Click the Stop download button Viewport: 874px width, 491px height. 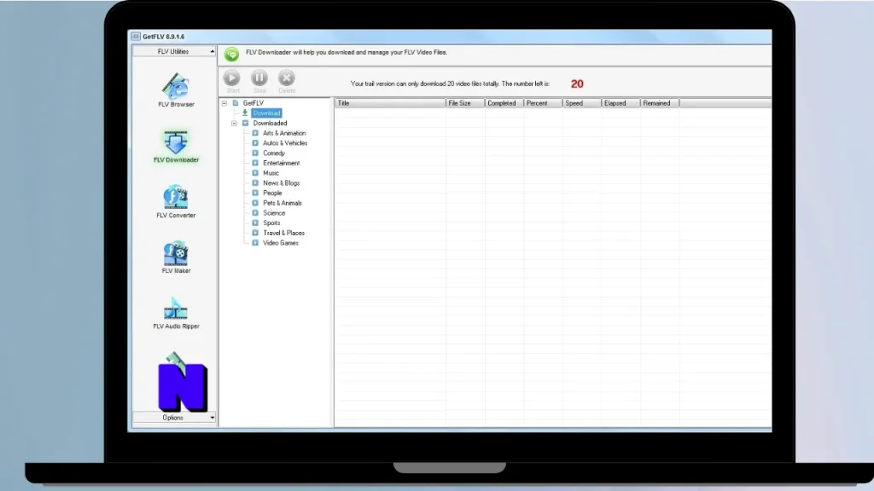coord(259,81)
